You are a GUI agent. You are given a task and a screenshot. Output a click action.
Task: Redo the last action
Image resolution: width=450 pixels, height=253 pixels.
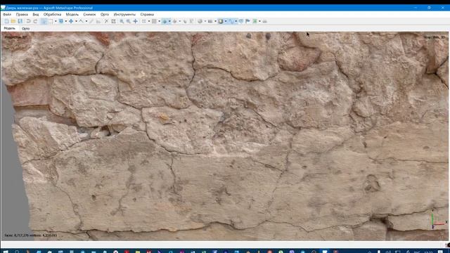coord(35,21)
